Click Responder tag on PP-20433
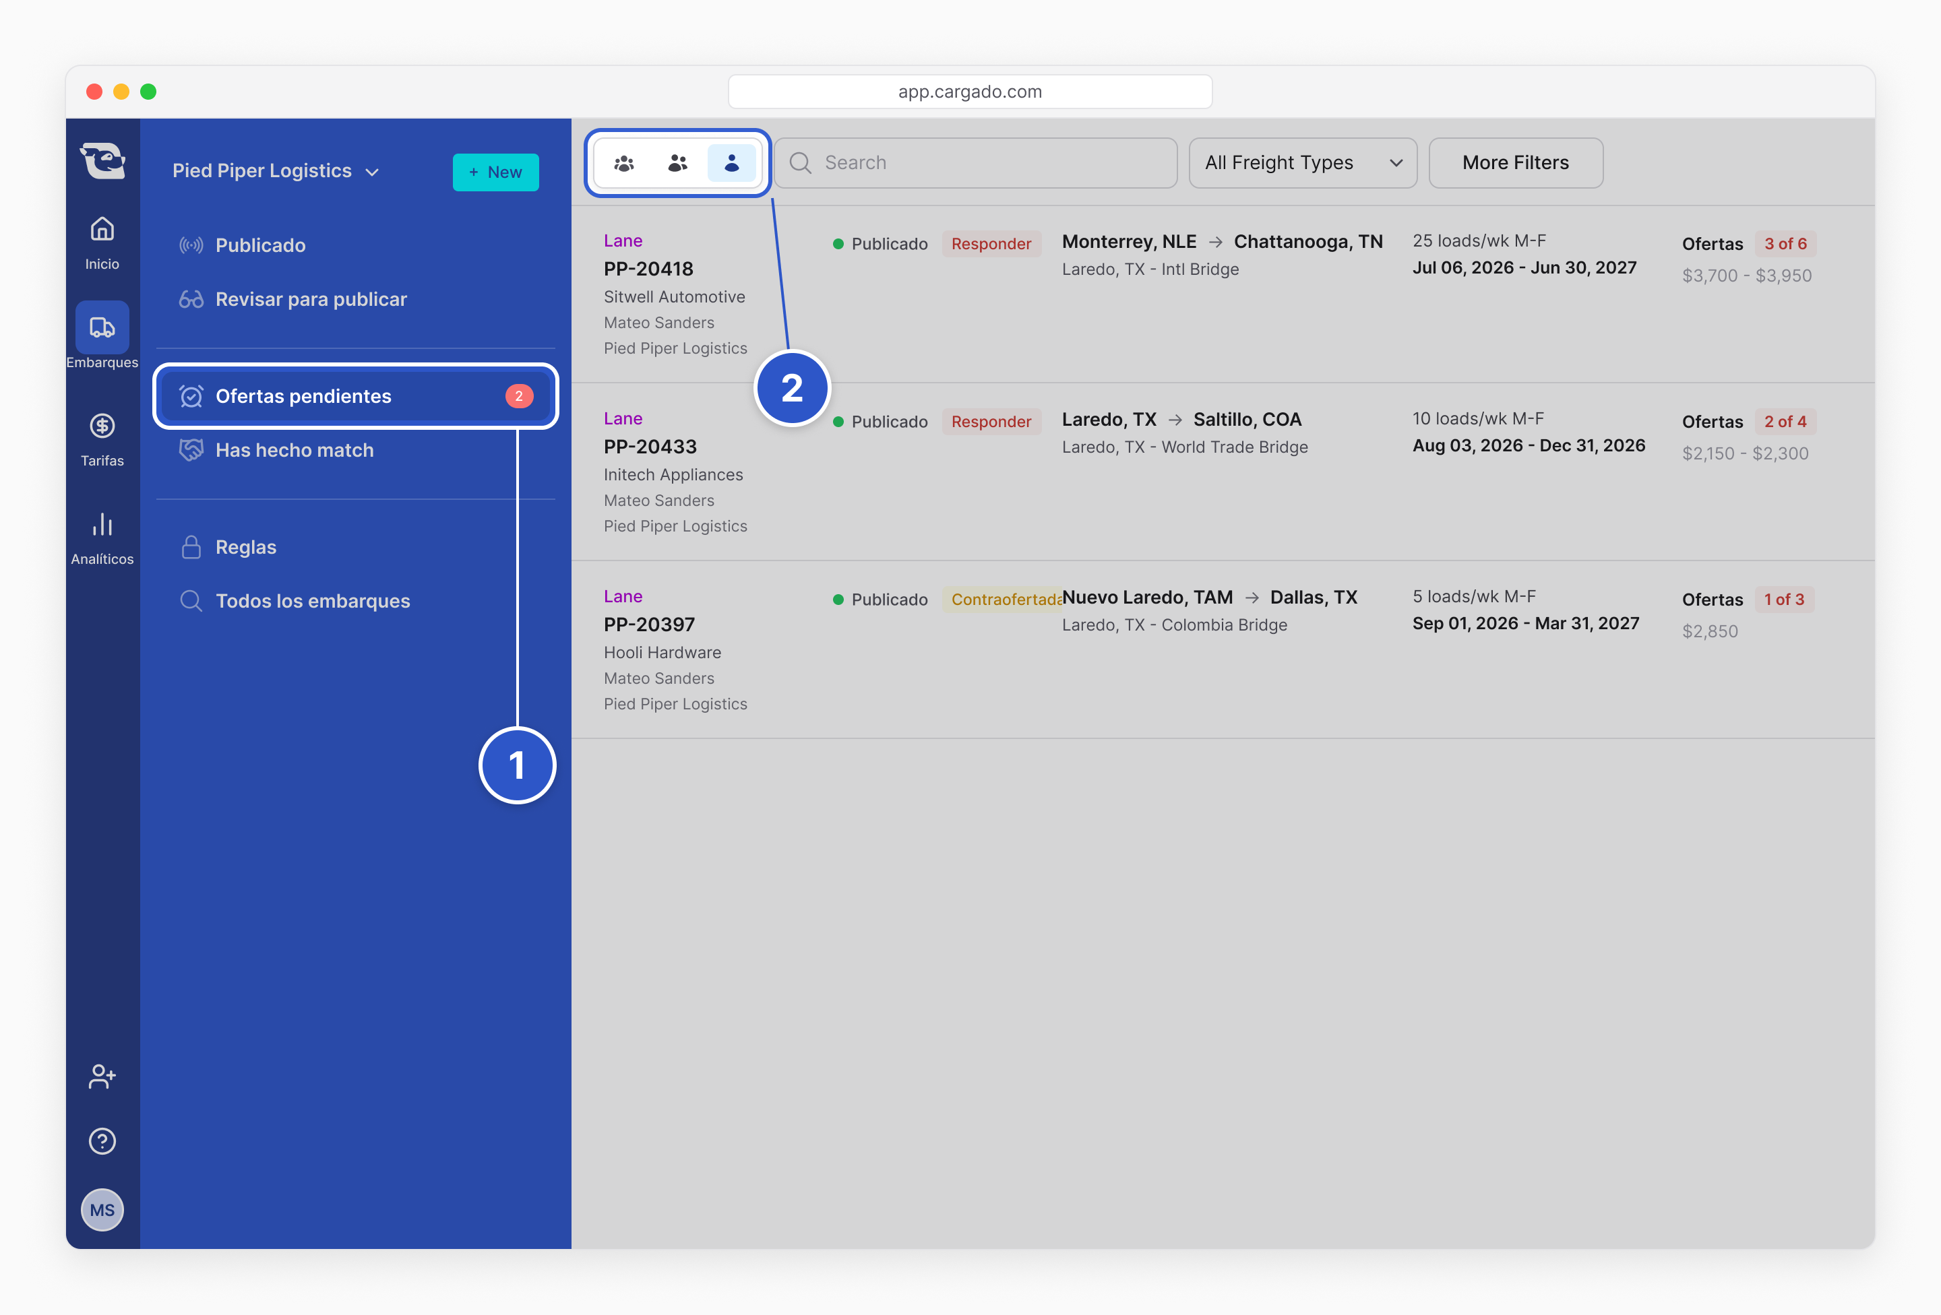Image resolution: width=1941 pixels, height=1315 pixels. (991, 422)
